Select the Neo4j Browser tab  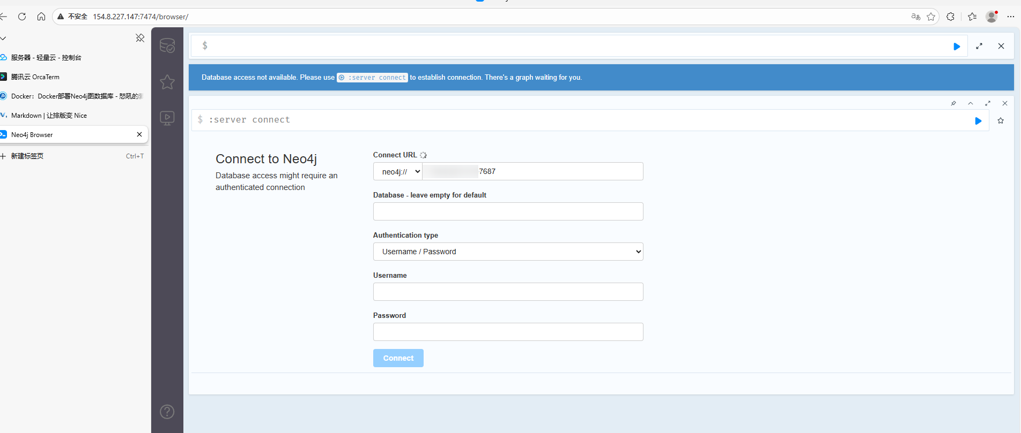74,134
